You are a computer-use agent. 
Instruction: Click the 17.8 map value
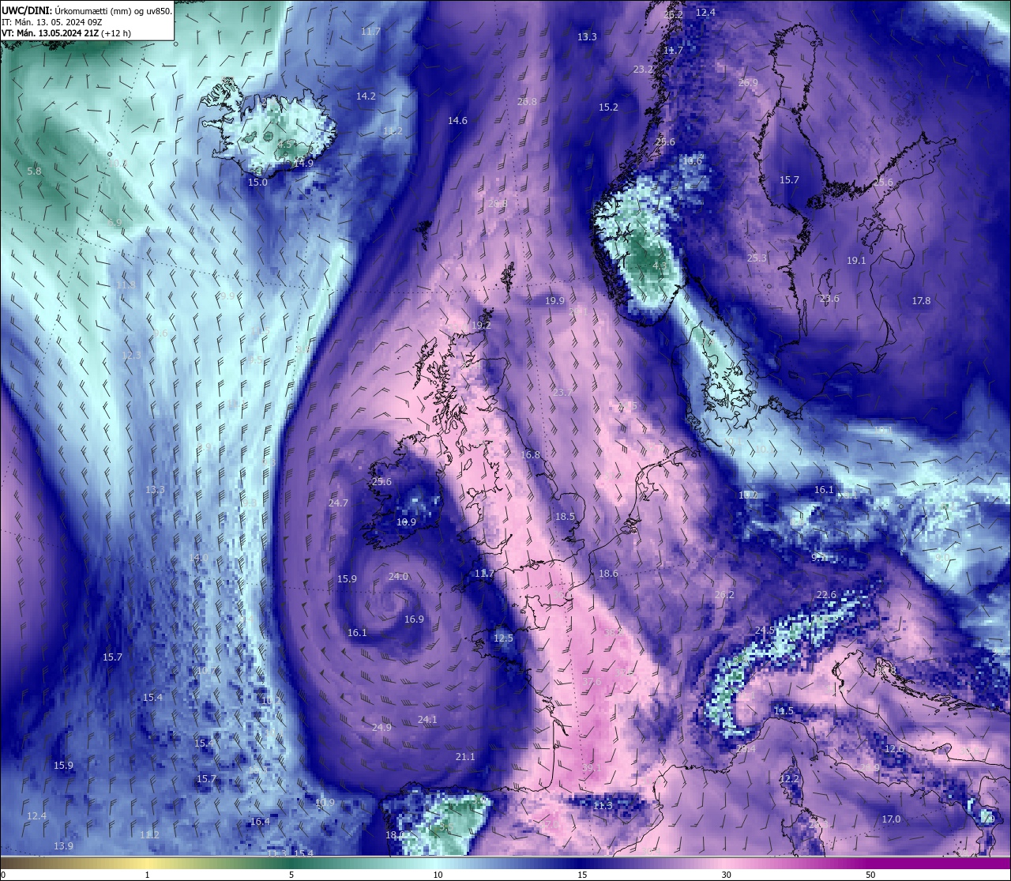click(x=921, y=300)
